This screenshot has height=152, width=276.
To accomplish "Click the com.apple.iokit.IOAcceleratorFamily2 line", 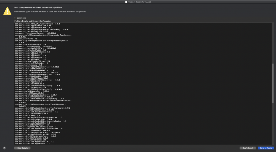I will pos(36,73).
